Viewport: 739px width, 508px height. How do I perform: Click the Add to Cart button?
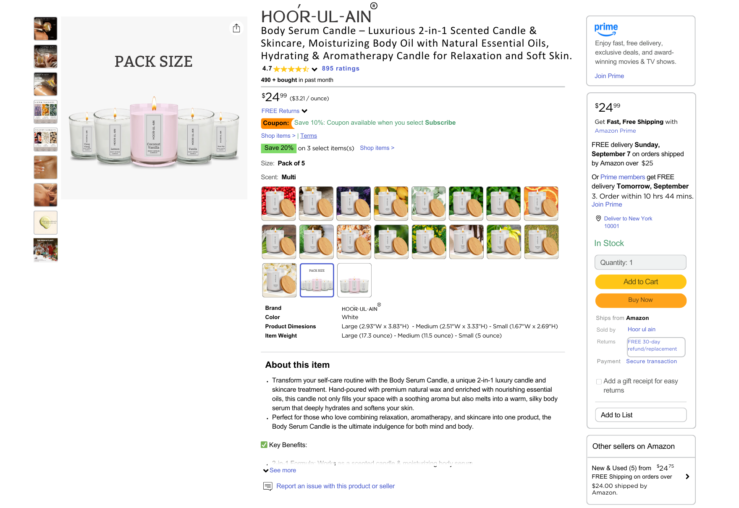(x=640, y=282)
